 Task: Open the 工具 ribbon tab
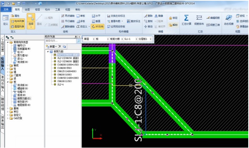point(58,9)
